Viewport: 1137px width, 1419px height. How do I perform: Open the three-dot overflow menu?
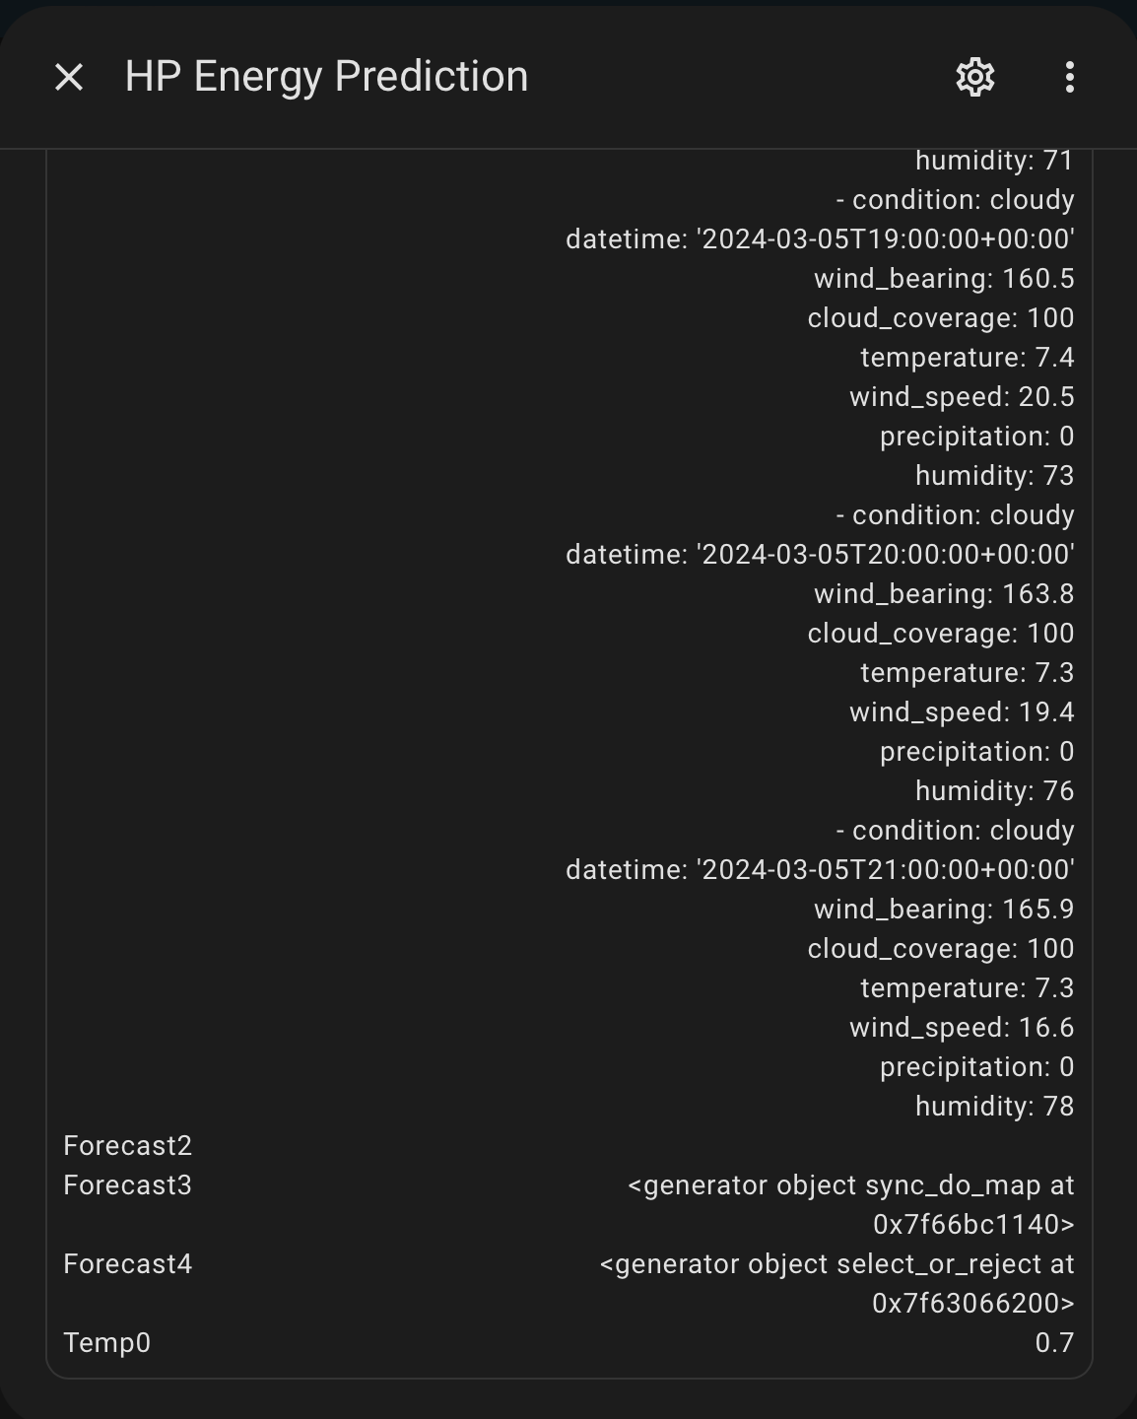[x=1069, y=77]
